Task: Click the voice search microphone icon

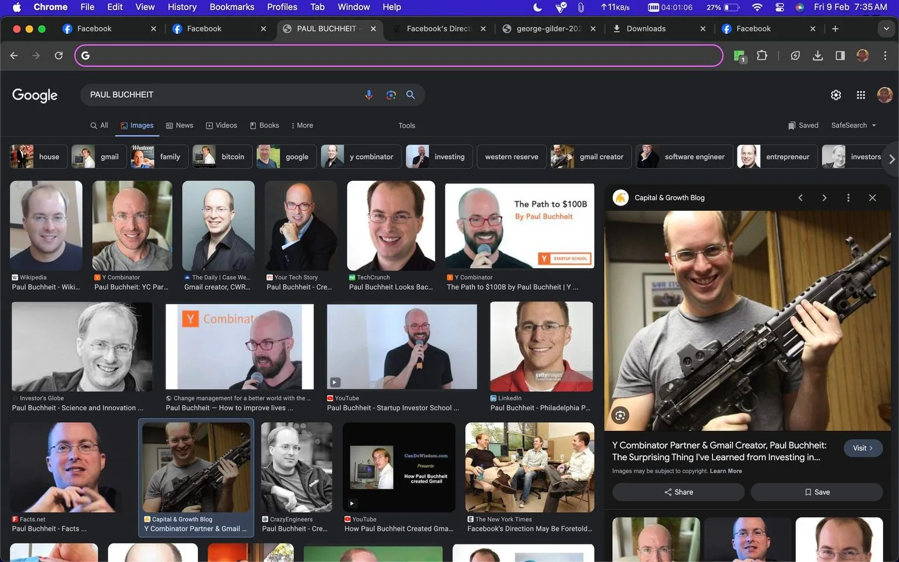Action: coord(369,95)
